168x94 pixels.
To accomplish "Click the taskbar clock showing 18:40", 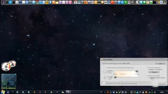I will (x=162, y=92).
